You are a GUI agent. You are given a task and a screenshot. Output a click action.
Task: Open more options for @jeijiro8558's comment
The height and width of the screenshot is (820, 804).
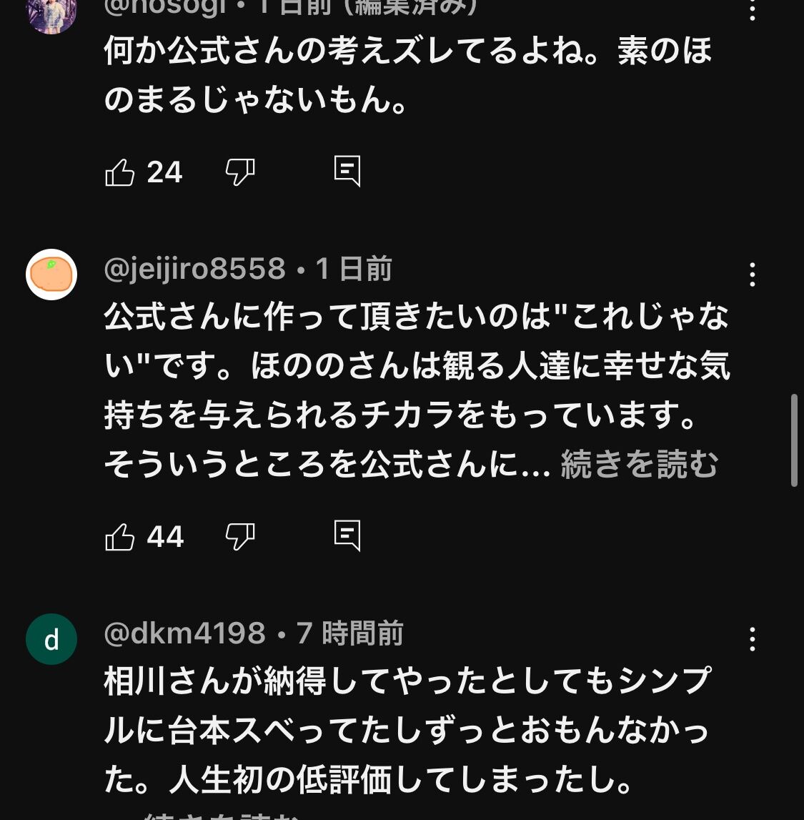[752, 275]
